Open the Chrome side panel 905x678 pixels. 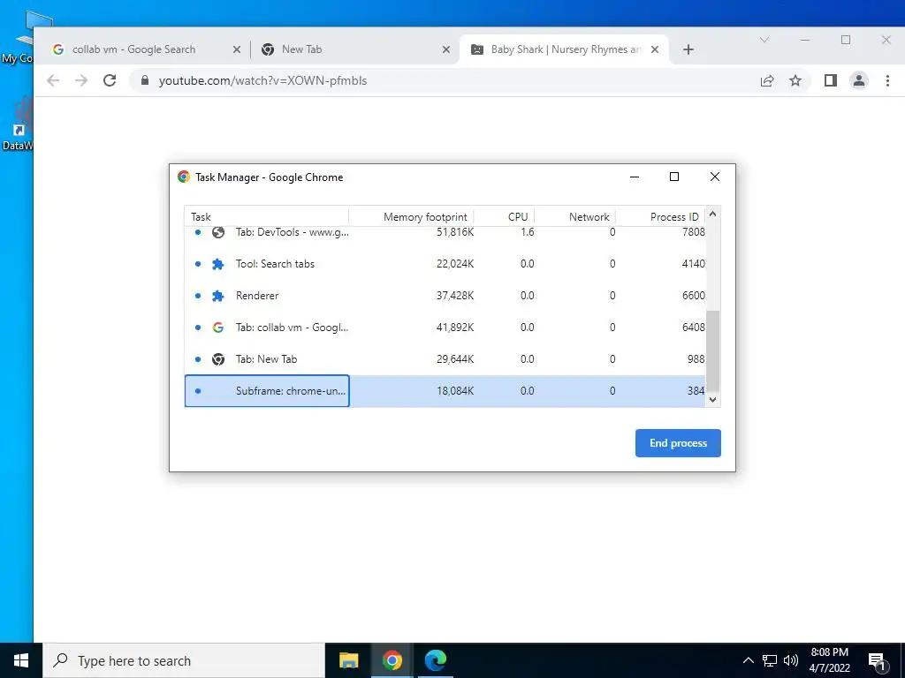click(831, 80)
